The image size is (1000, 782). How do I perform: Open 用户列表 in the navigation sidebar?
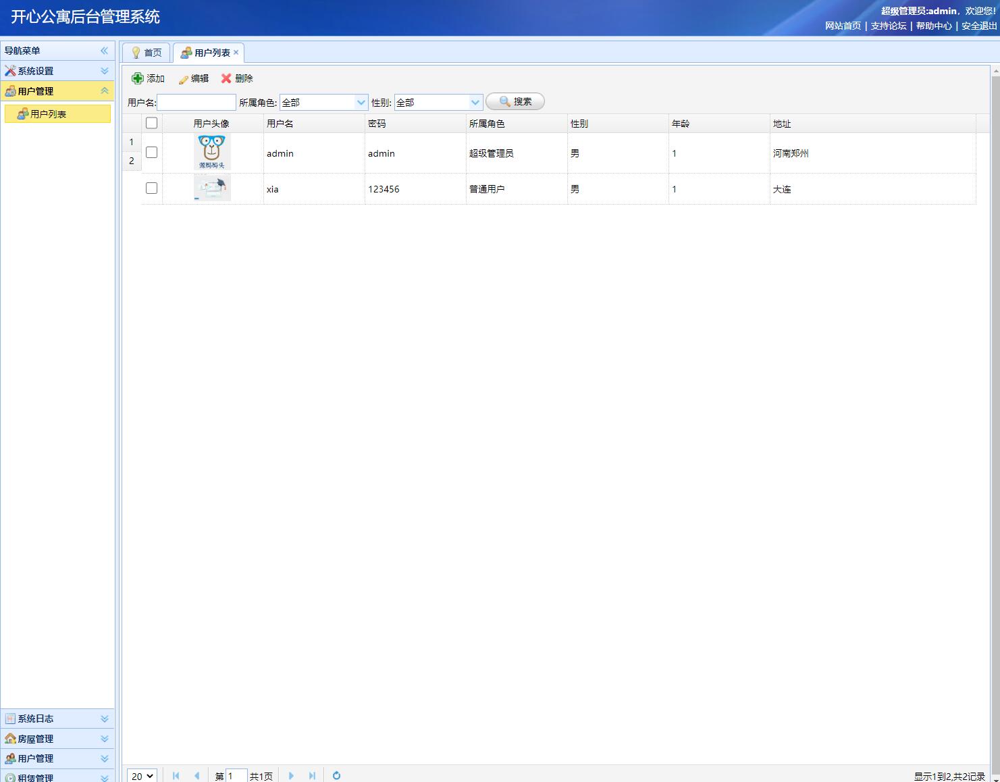[57, 114]
